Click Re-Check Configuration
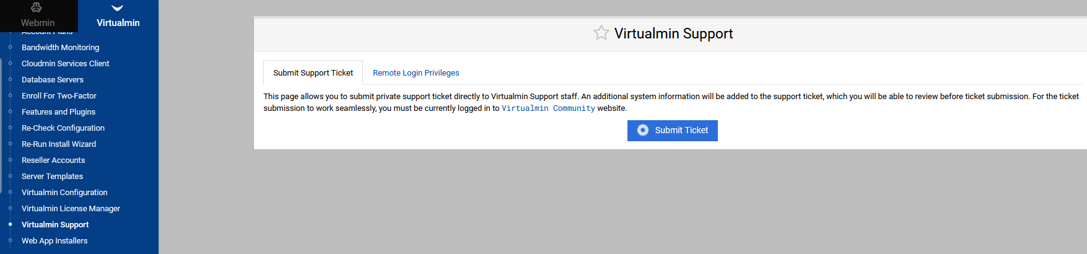Image resolution: width=1087 pixels, height=254 pixels. point(63,128)
